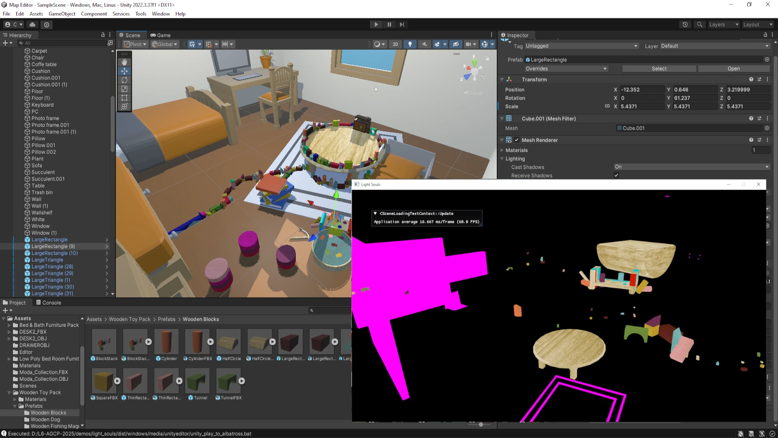Screen dimensions: 778x438
Task: Select the Scale tool
Action: tap(124, 89)
